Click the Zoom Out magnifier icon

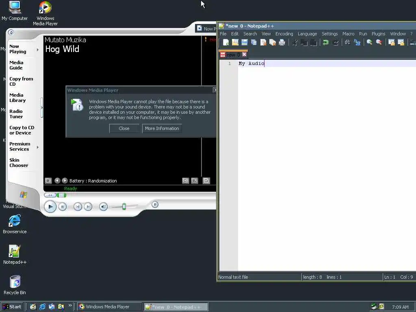[x=379, y=42]
